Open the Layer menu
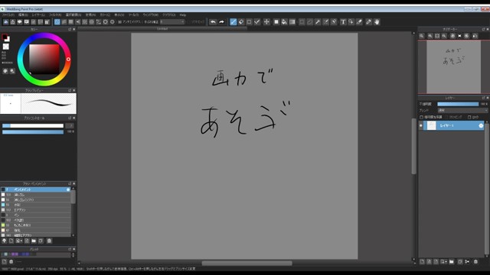 pyautogui.click(x=38, y=15)
